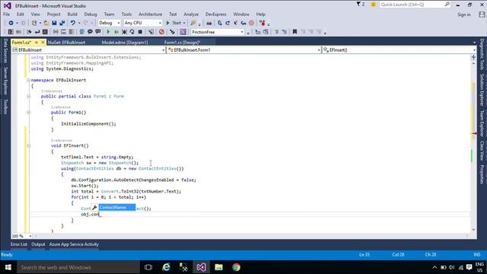The image size is (487, 274).
Task: Click the Stop square icon in debug toolbar
Action: point(140,32)
